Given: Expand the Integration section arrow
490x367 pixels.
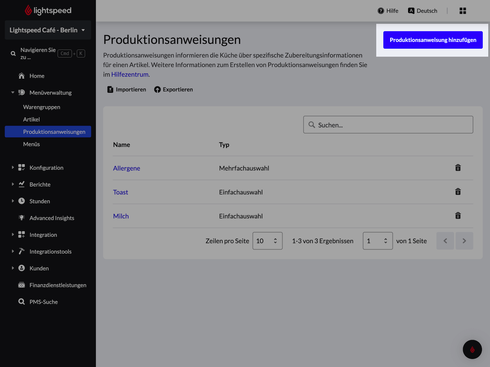Looking at the screenshot, I should tap(13, 235).
